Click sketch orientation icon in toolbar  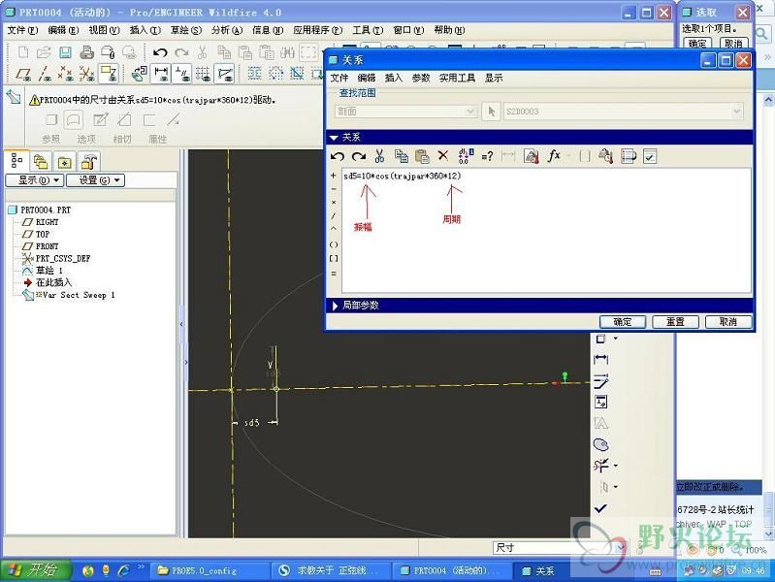tap(140, 74)
